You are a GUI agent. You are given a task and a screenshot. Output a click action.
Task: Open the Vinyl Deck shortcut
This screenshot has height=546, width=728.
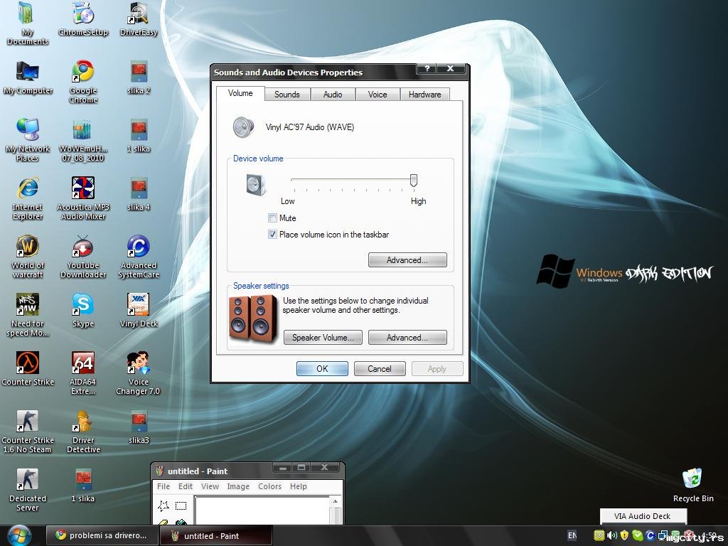tap(139, 305)
